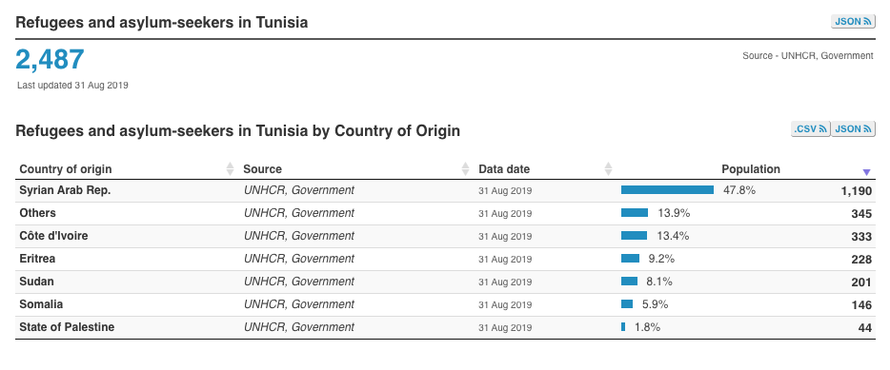Open JSON feed by Country of Origin
This screenshot has width=890, height=370.
[853, 129]
